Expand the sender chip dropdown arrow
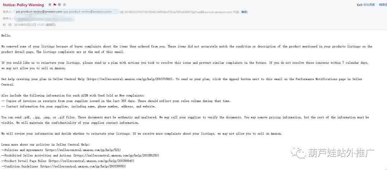Viewport: 387px width, 170px height. coord(116,11)
